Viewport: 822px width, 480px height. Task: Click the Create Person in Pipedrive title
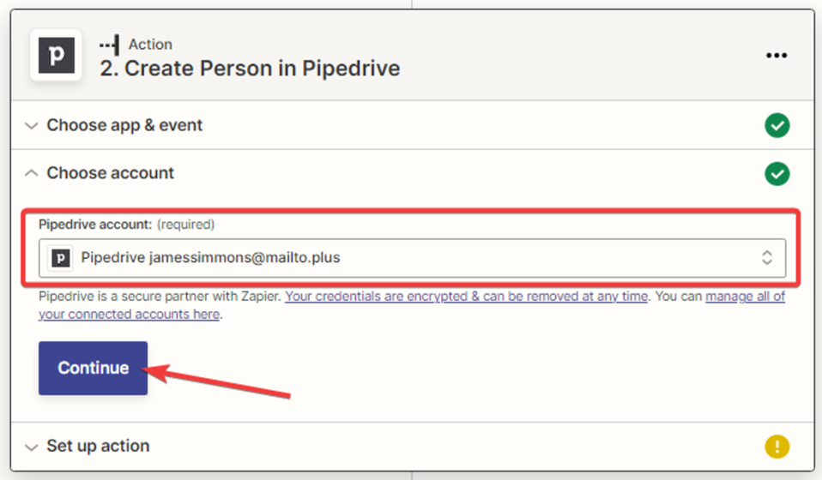(250, 69)
